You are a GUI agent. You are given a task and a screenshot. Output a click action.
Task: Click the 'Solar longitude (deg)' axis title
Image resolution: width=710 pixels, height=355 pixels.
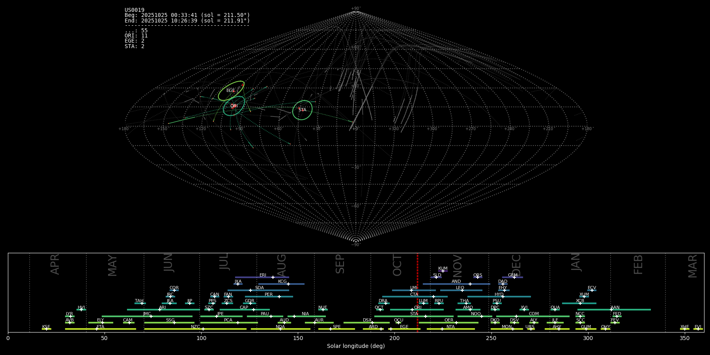point(356,346)
